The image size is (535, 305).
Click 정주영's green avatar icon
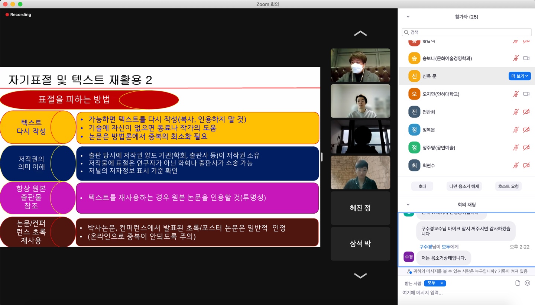414,147
